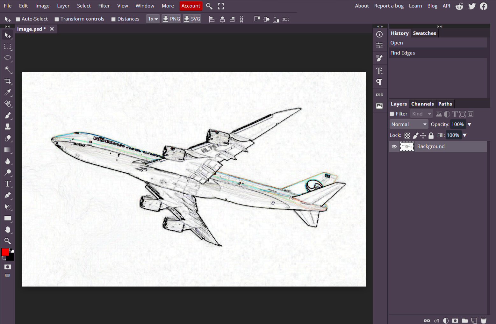The height and width of the screenshot is (324, 496).
Task: Hide the Background layer eye icon
Action: coord(394,147)
